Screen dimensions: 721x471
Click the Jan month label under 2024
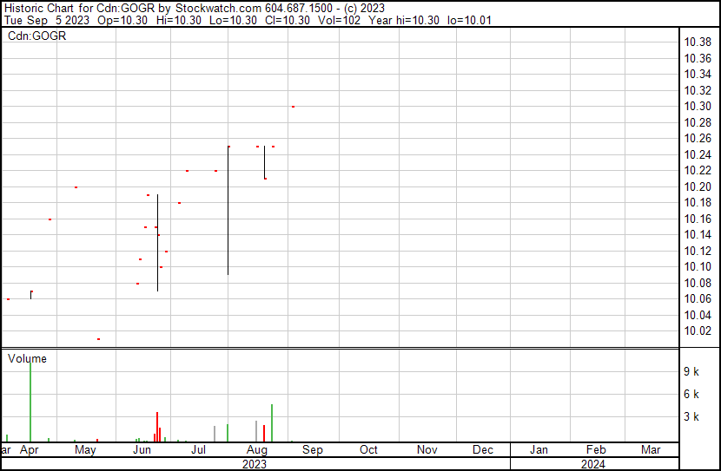539,450
